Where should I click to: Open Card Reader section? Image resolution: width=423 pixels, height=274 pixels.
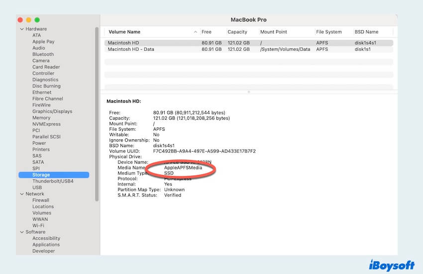[x=46, y=67]
